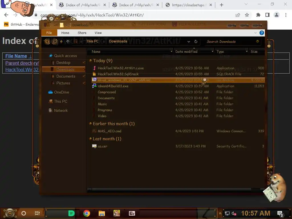Open Chrome's tab search dropdown
The width and height of the screenshot is (292, 219).
click(x=246, y=4)
